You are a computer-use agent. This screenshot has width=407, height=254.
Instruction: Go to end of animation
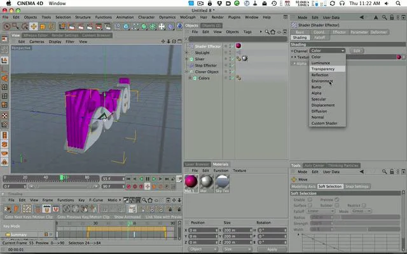[167, 179]
